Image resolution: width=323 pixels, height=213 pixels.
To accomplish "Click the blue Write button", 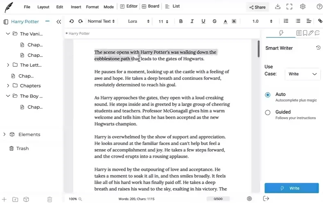I will 291,188.
